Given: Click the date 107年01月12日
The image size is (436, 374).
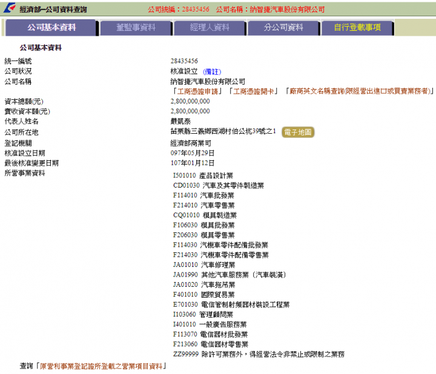Looking at the screenshot, I should [193, 163].
